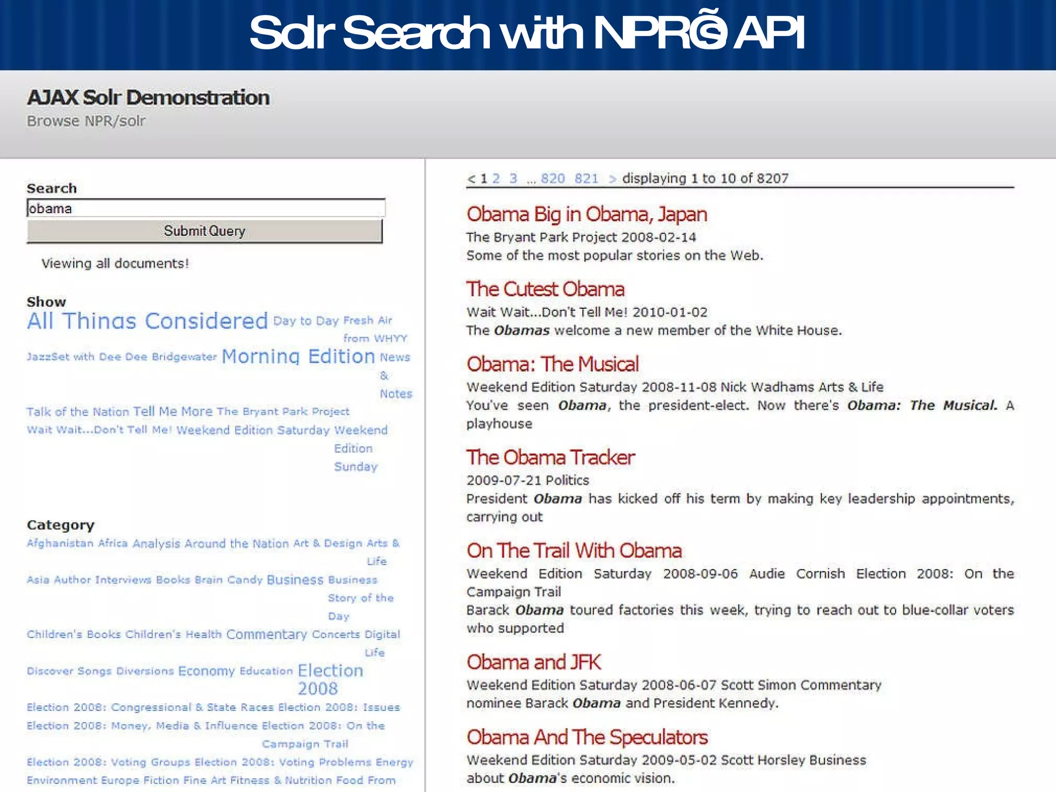This screenshot has height=792, width=1056.
Task: Select Tell Me More show tag
Action: click(173, 411)
